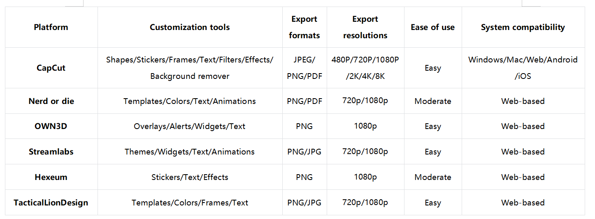
Task: Click the Stickers/Text/Effects customization cell
Action: click(x=190, y=177)
